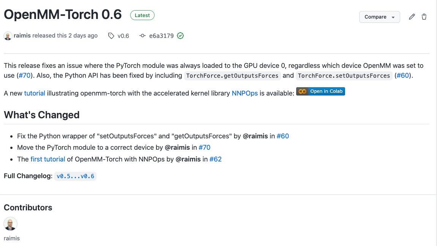Open raimis author profile name link
437x246 pixels.
coord(22,36)
